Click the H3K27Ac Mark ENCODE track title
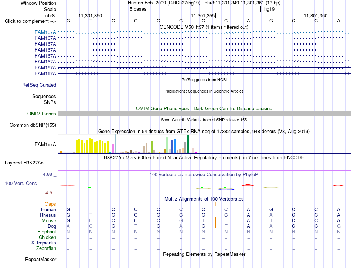The height and width of the screenshot is (268, 351). [204, 158]
